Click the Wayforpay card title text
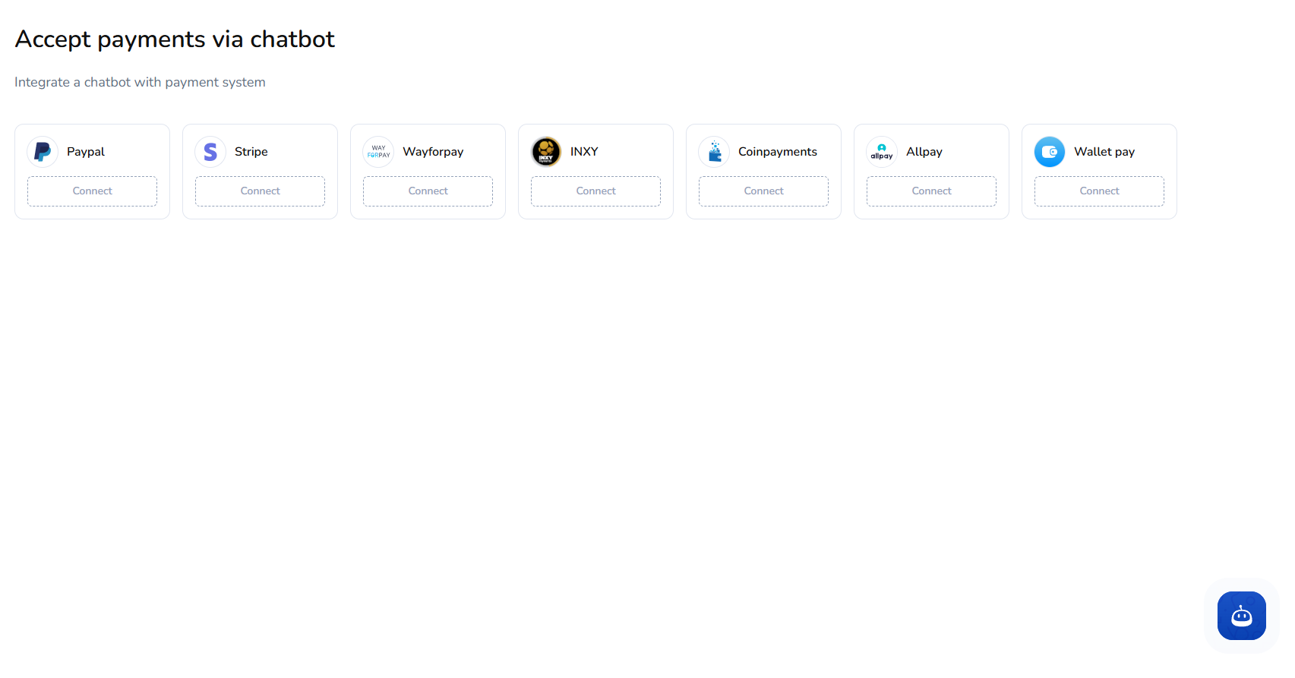Viewport: 1295px width, 678px height. (x=433, y=152)
